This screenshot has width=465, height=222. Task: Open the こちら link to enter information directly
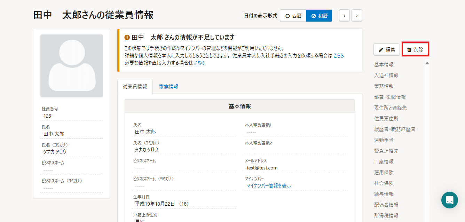199,63
